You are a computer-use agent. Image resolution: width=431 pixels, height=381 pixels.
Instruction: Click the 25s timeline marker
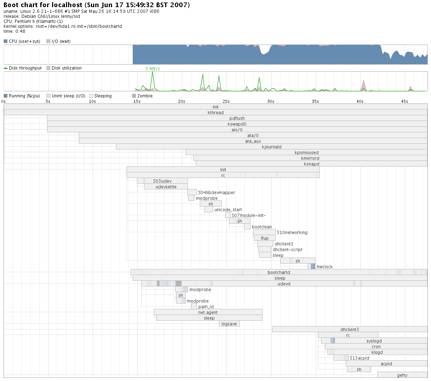tap(226, 101)
